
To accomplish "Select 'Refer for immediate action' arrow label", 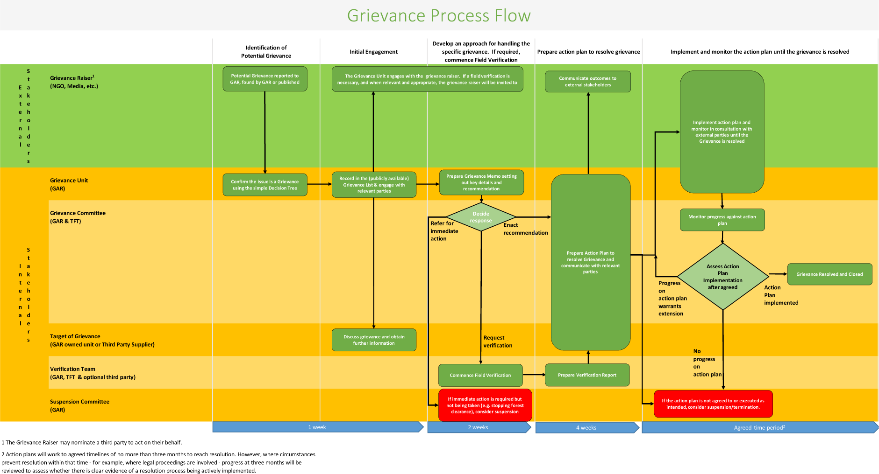I will pyautogui.click(x=444, y=231).
